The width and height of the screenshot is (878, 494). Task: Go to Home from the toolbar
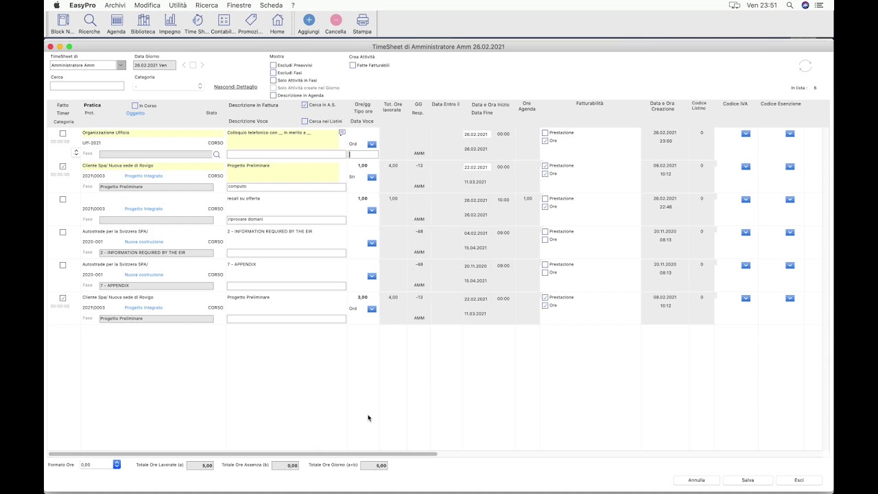277,21
